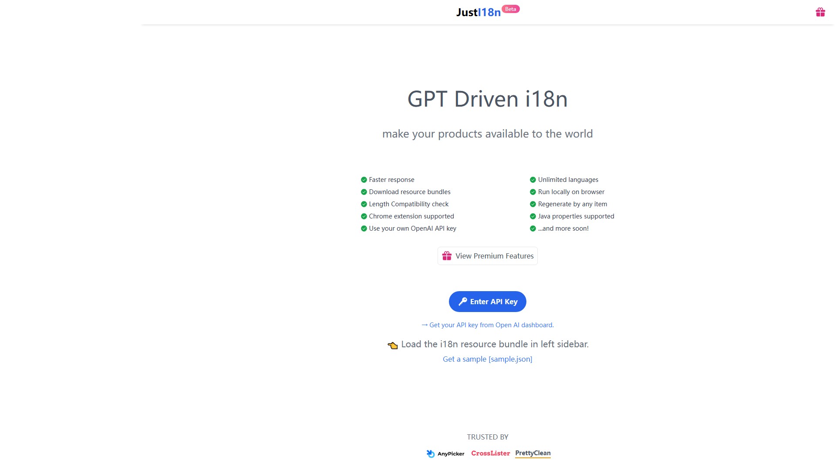
Task: Click the pointing hand emoji near the sidebar instruction
Action: point(393,344)
